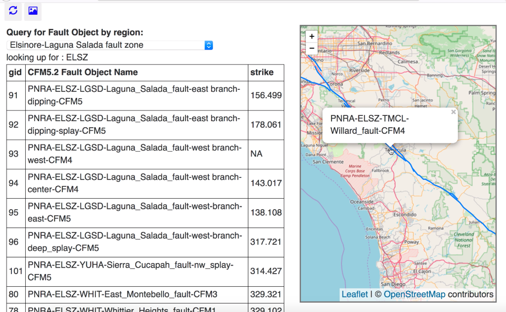The height and width of the screenshot is (312, 506).
Task: Click the image snapshot icon button
Action: tap(33, 11)
